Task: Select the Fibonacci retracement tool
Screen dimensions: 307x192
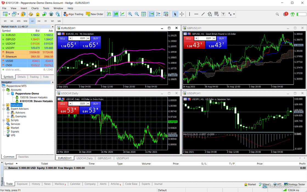Action: [x=216, y=14]
